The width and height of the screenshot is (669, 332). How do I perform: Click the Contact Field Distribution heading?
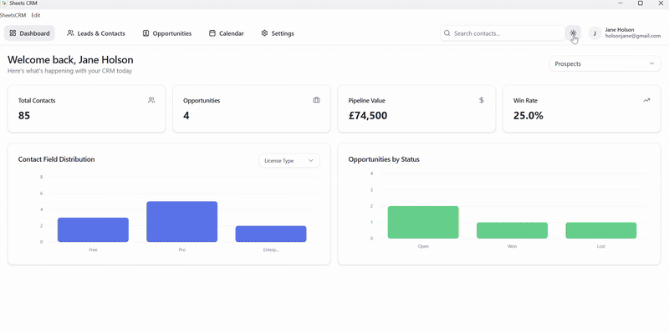pos(56,159)
